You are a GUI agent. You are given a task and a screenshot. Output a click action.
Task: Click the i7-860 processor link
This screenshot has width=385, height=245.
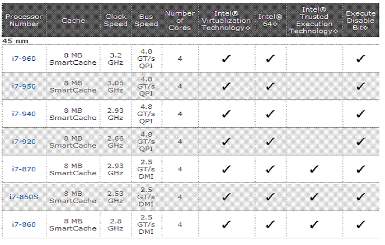tap(24, 224)
